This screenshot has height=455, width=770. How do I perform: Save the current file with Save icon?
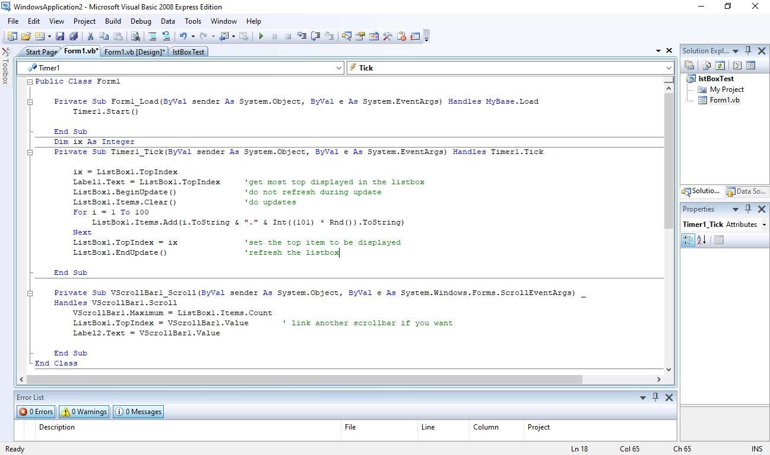click(60, 36)
